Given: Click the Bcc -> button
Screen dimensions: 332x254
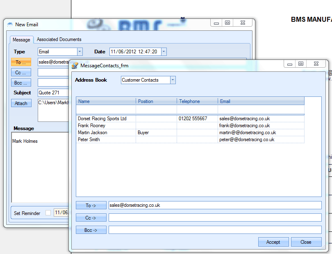Looking at the screenshot, I should (x=91, y=230).
